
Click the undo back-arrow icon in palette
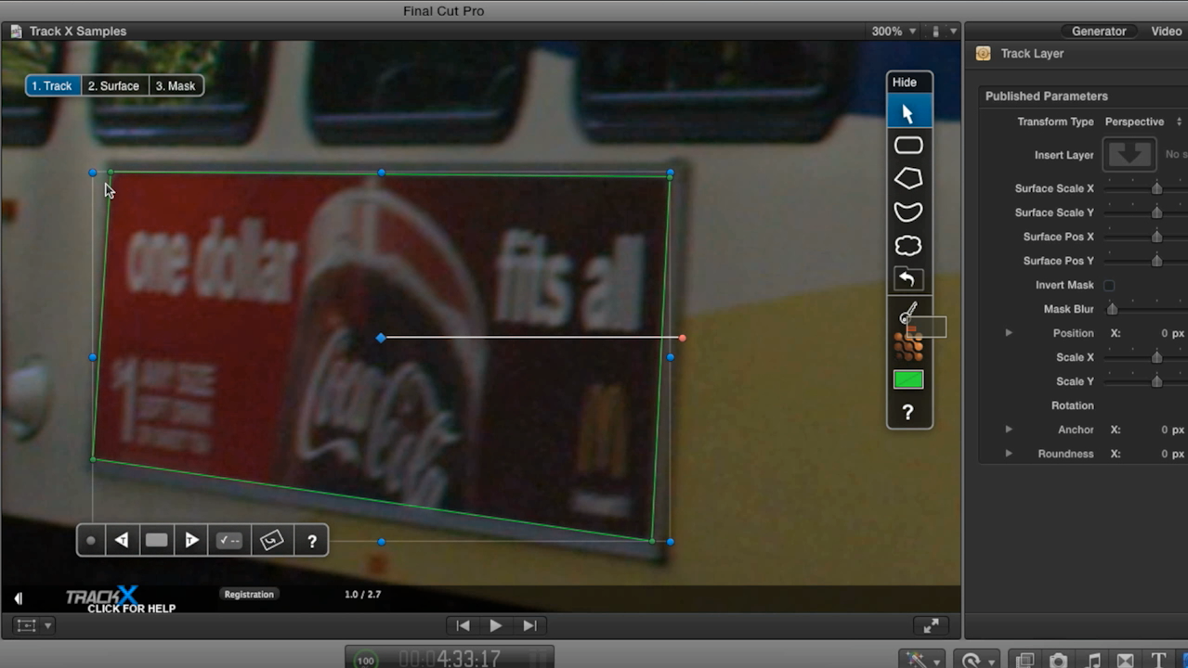907,278
